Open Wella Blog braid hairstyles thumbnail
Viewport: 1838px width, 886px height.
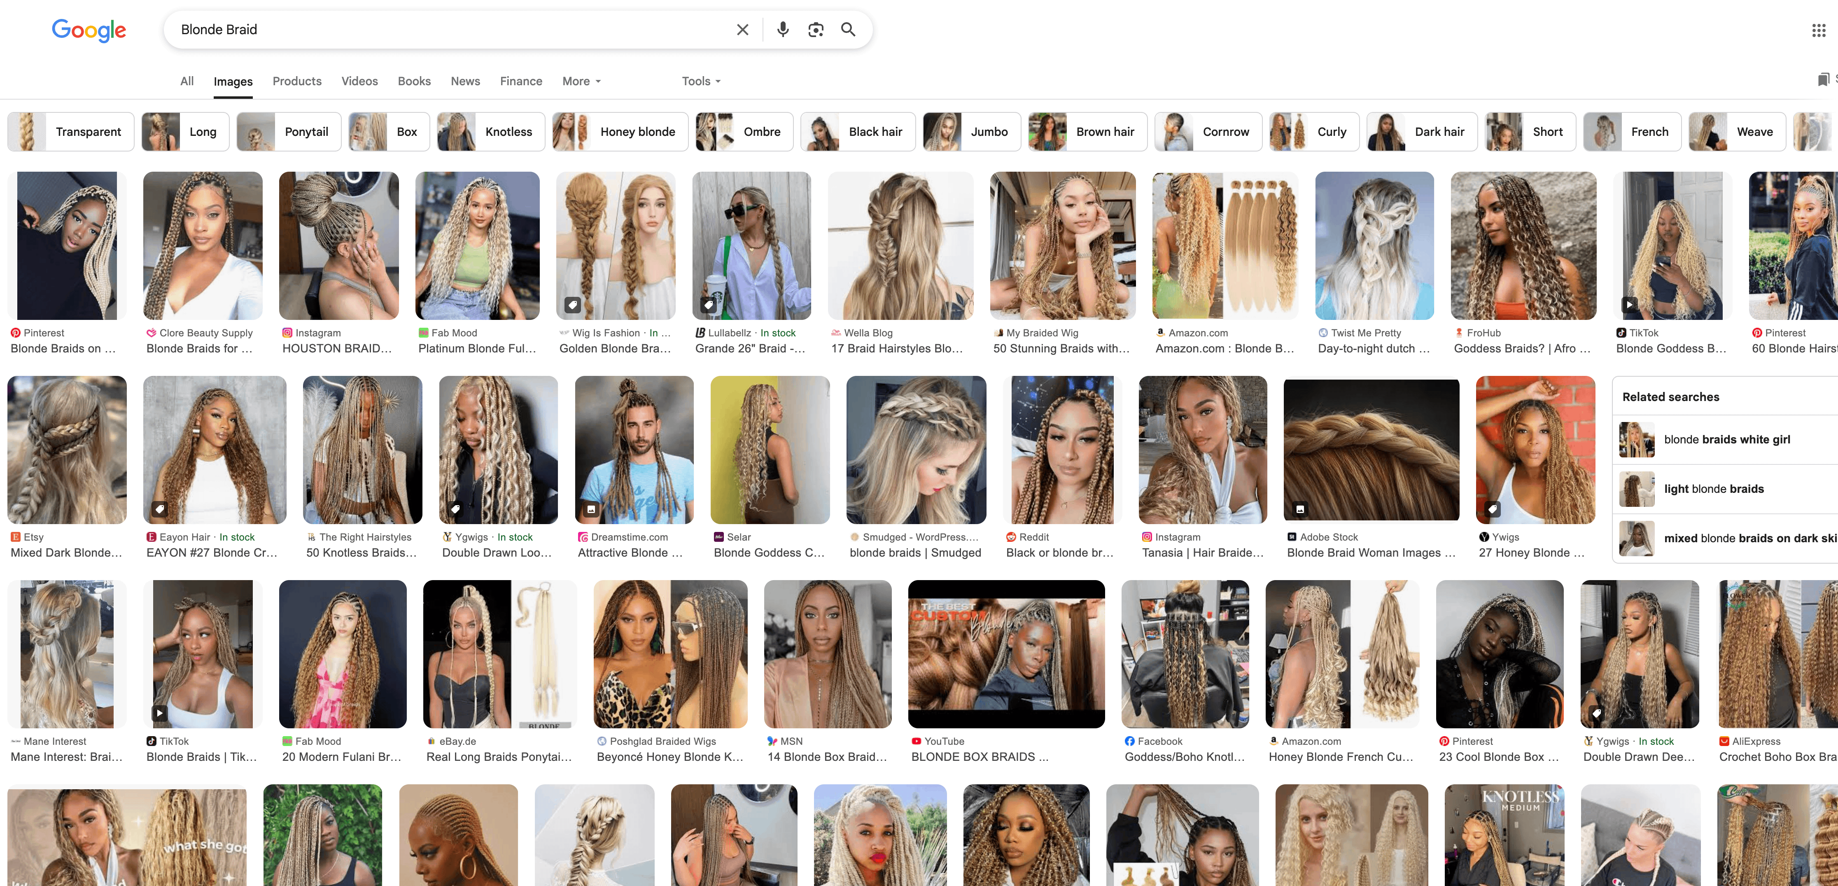coord(900,245)
